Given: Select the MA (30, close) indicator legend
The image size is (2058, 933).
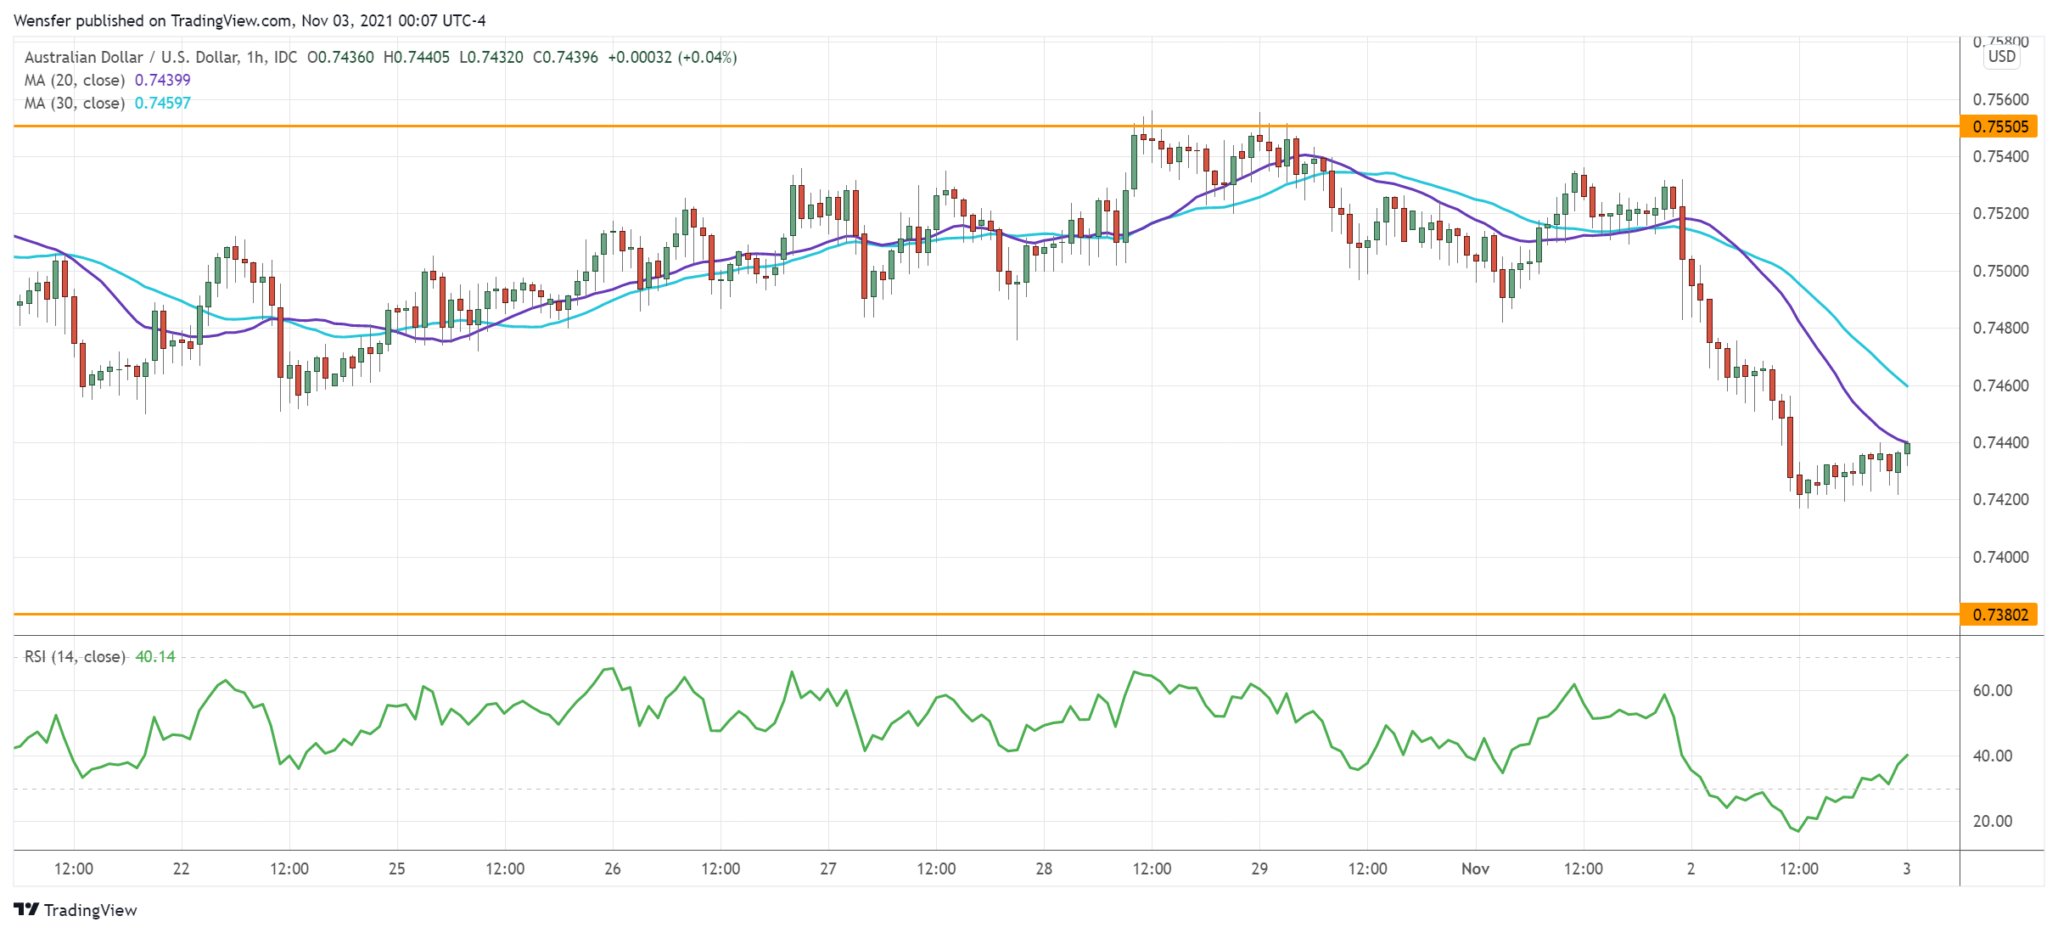Looking at the screenshot, I should click(75, 103).
